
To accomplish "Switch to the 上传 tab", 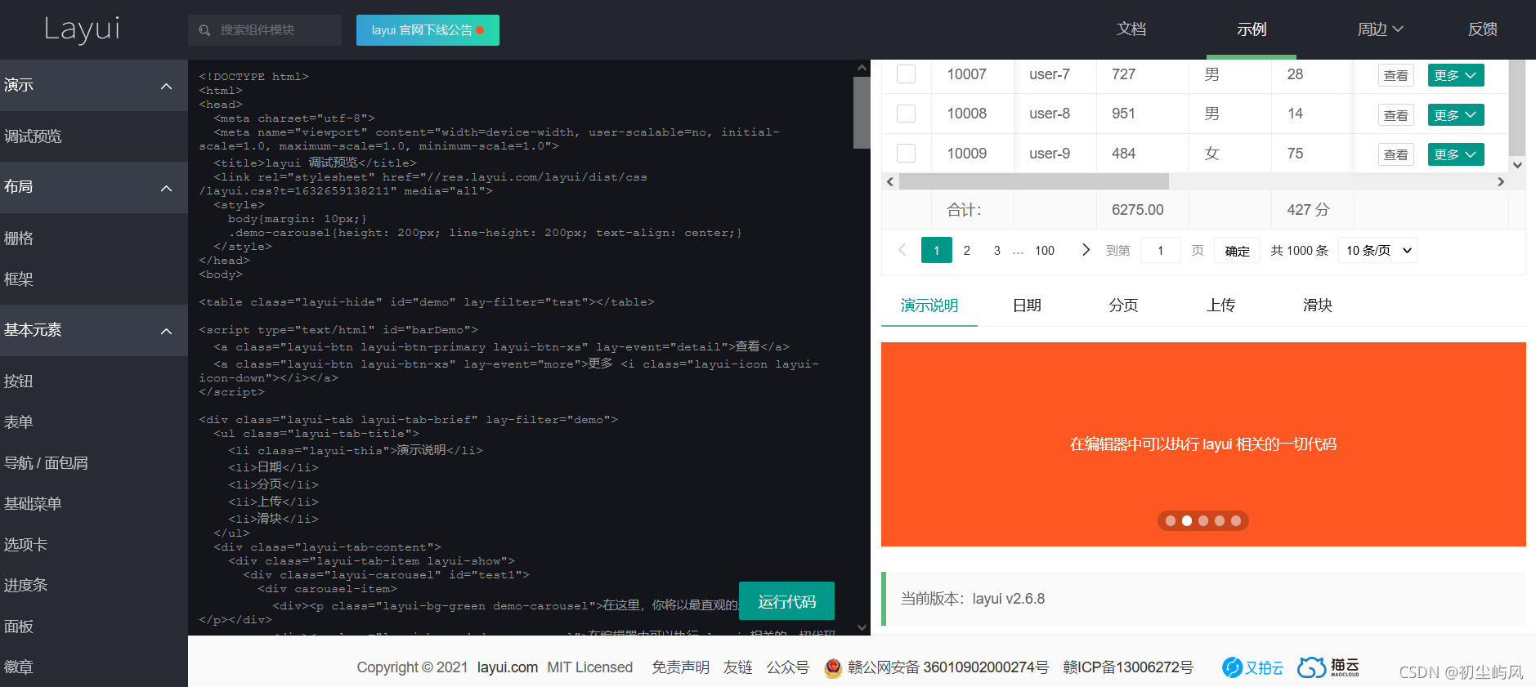I will [x=1220, y=306].
